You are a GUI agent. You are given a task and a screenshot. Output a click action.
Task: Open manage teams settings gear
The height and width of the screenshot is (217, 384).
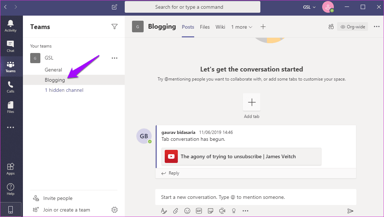point(115,210)
